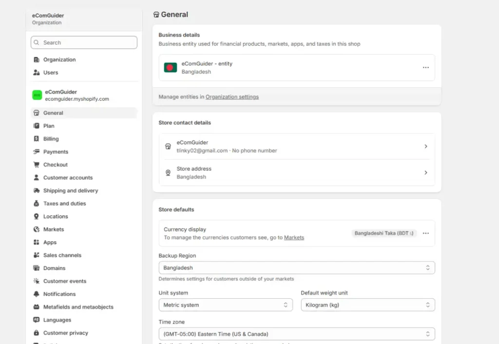Focus the settings Search field
This screenshot has height=344, width=499.
tap(84, 42)
